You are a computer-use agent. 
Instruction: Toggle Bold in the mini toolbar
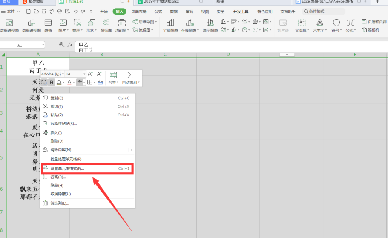[52, 82]
